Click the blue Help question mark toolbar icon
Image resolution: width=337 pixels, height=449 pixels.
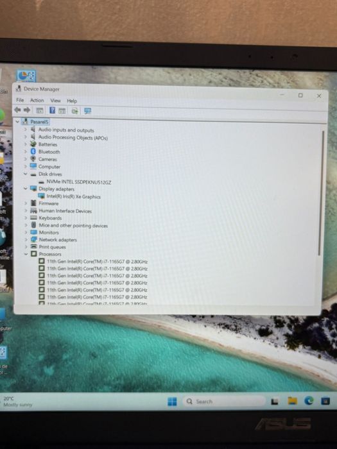(x=52, y=110)
